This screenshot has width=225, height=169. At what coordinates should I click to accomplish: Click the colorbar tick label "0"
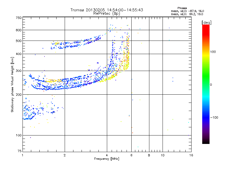click(211, 84)
